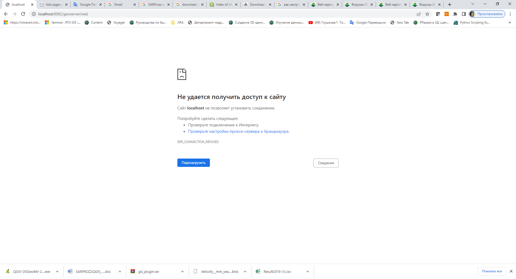Open the side panel icon next to extensions
Viewport: 516px width, 279px height.
[464, 14]
